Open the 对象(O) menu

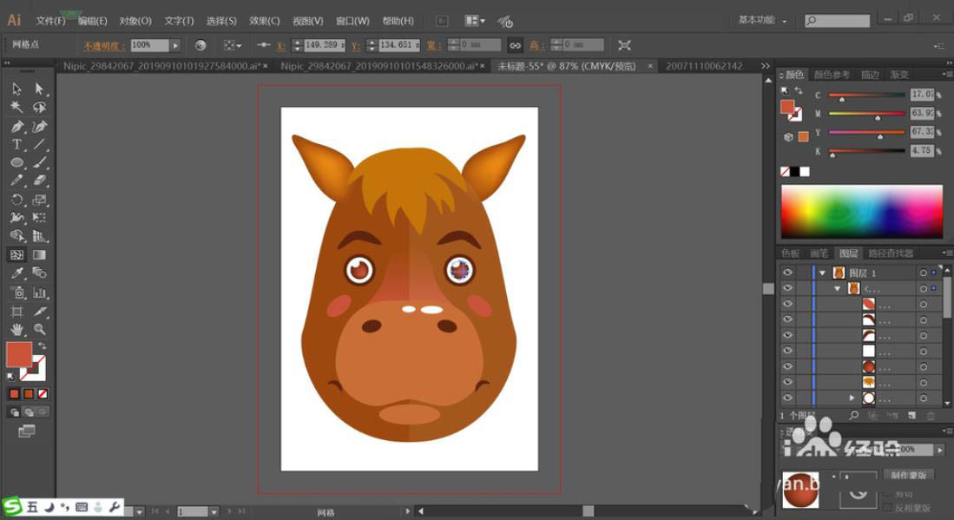tap(135, 21)
